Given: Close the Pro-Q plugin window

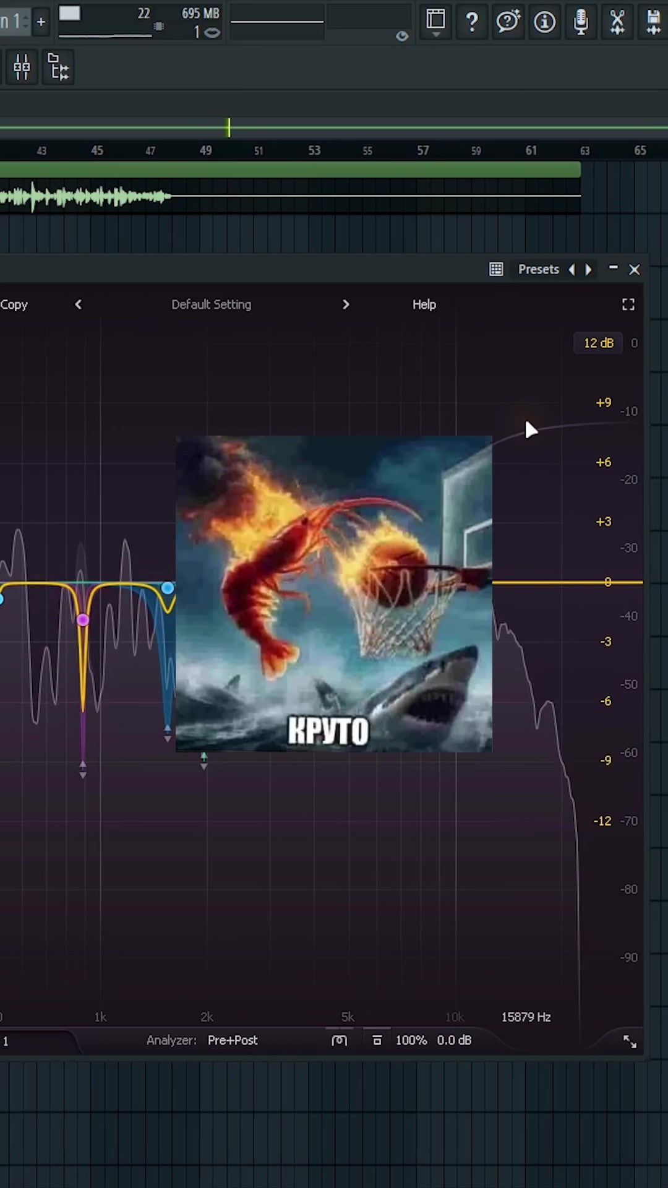Looking at the screenshot, I should coord(634,269).
